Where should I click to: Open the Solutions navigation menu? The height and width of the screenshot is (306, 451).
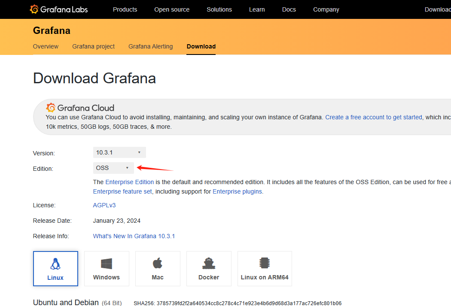tap(219, 9)
